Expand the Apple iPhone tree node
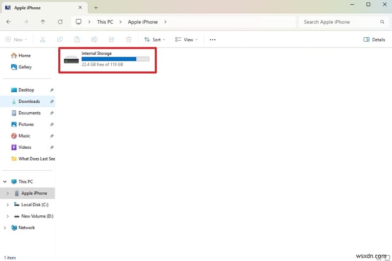This screenshot has width=392, height=261. click(x=7, y=193)
